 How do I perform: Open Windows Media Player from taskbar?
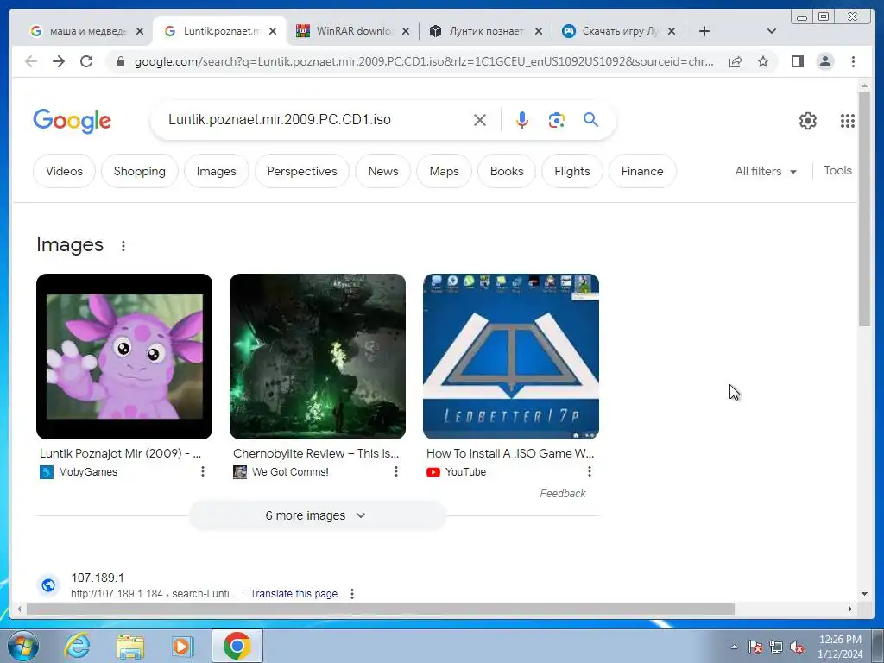point(183,646)
